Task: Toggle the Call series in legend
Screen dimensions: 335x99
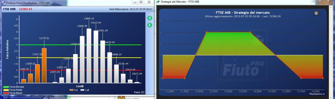Action: coord(85,90)
